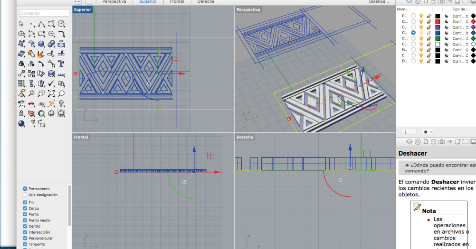Screen dimensions: 476x249
Task: Set the red layer as current layer
Action: (413, 21)
